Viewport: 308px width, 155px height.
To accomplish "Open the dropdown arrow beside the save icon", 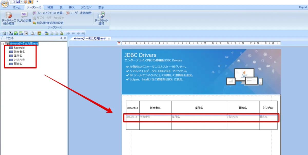I will pos(22,2).
